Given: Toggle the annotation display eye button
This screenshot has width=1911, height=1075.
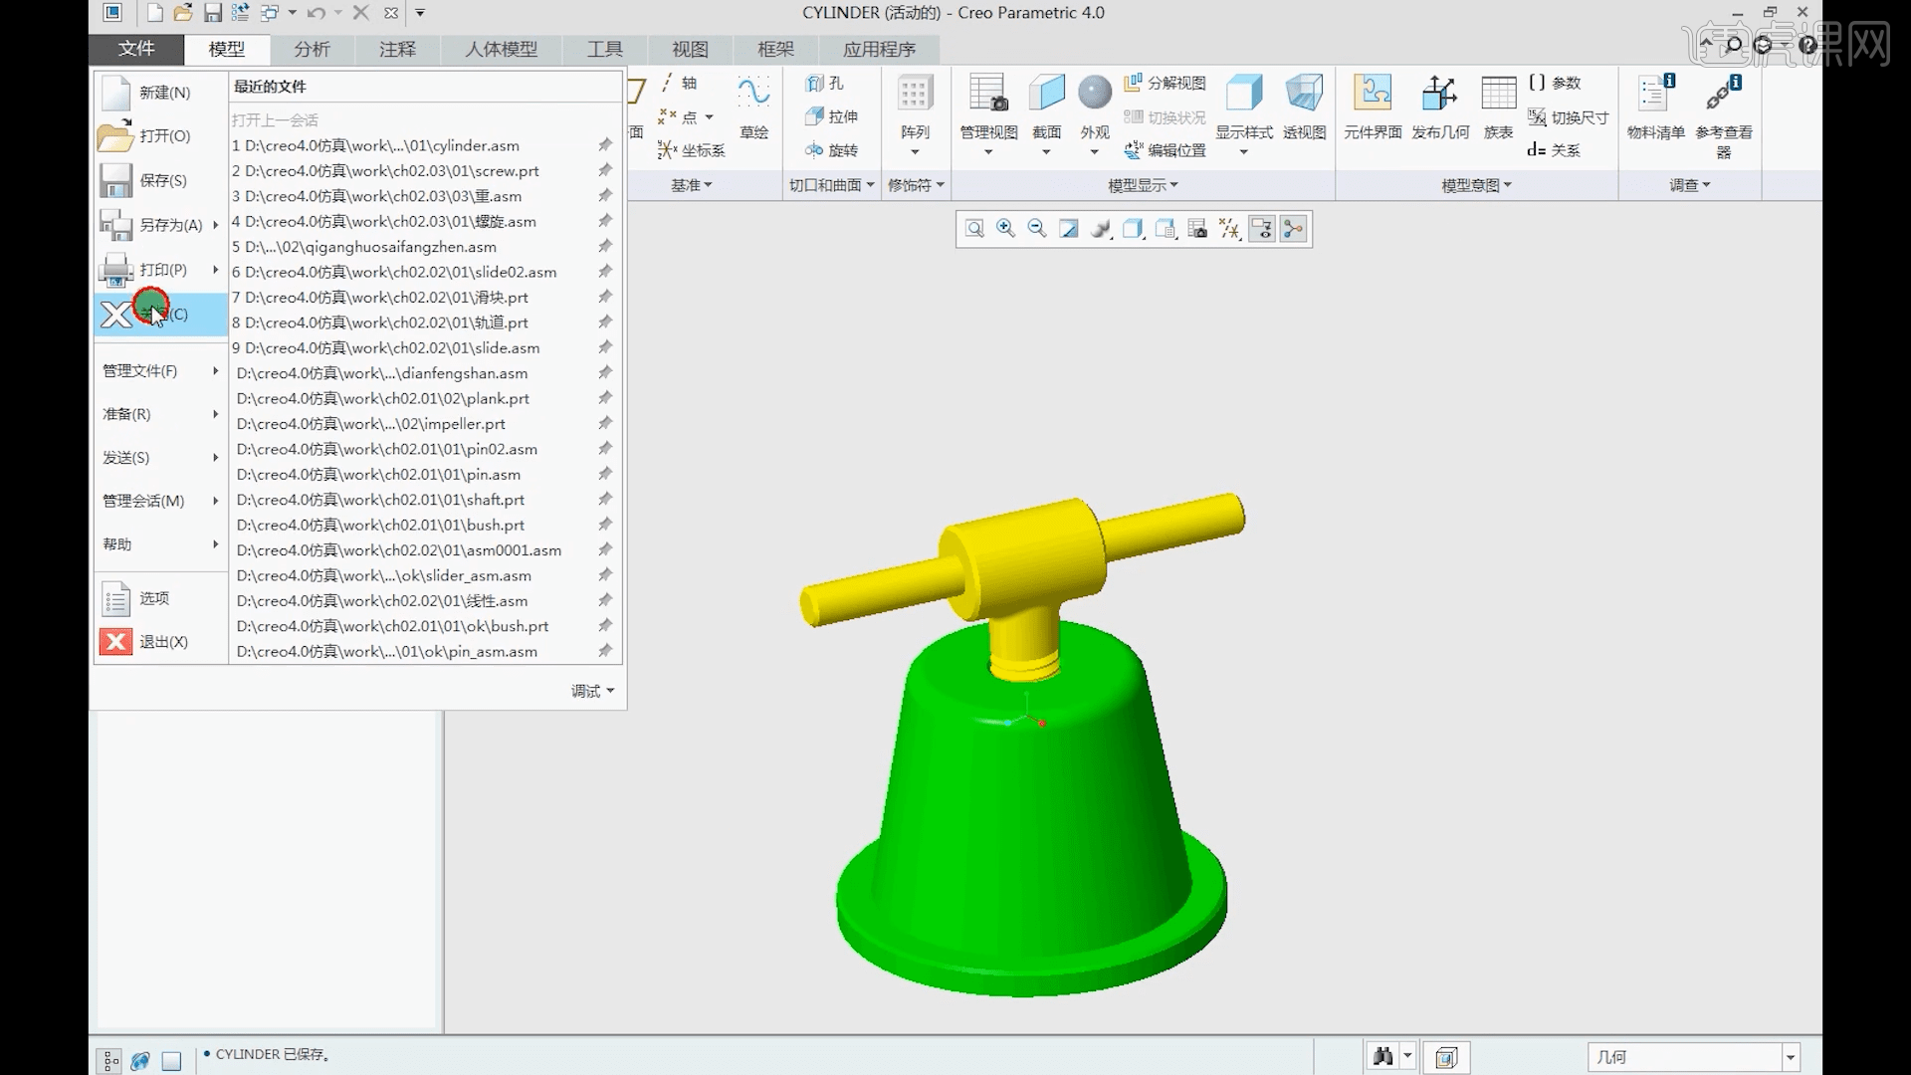Looking at the screenshot, I should tap(1261, 229).
